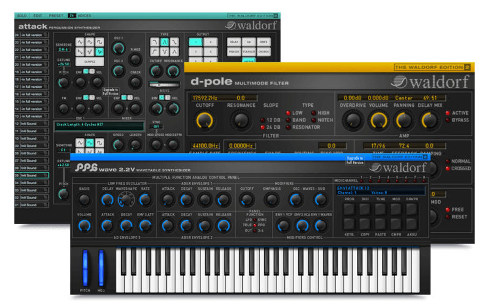The image size is (489, 307).
Task: Select highlighted noise shape in Attack OSC 1
Action: click(x=100, y=51)
